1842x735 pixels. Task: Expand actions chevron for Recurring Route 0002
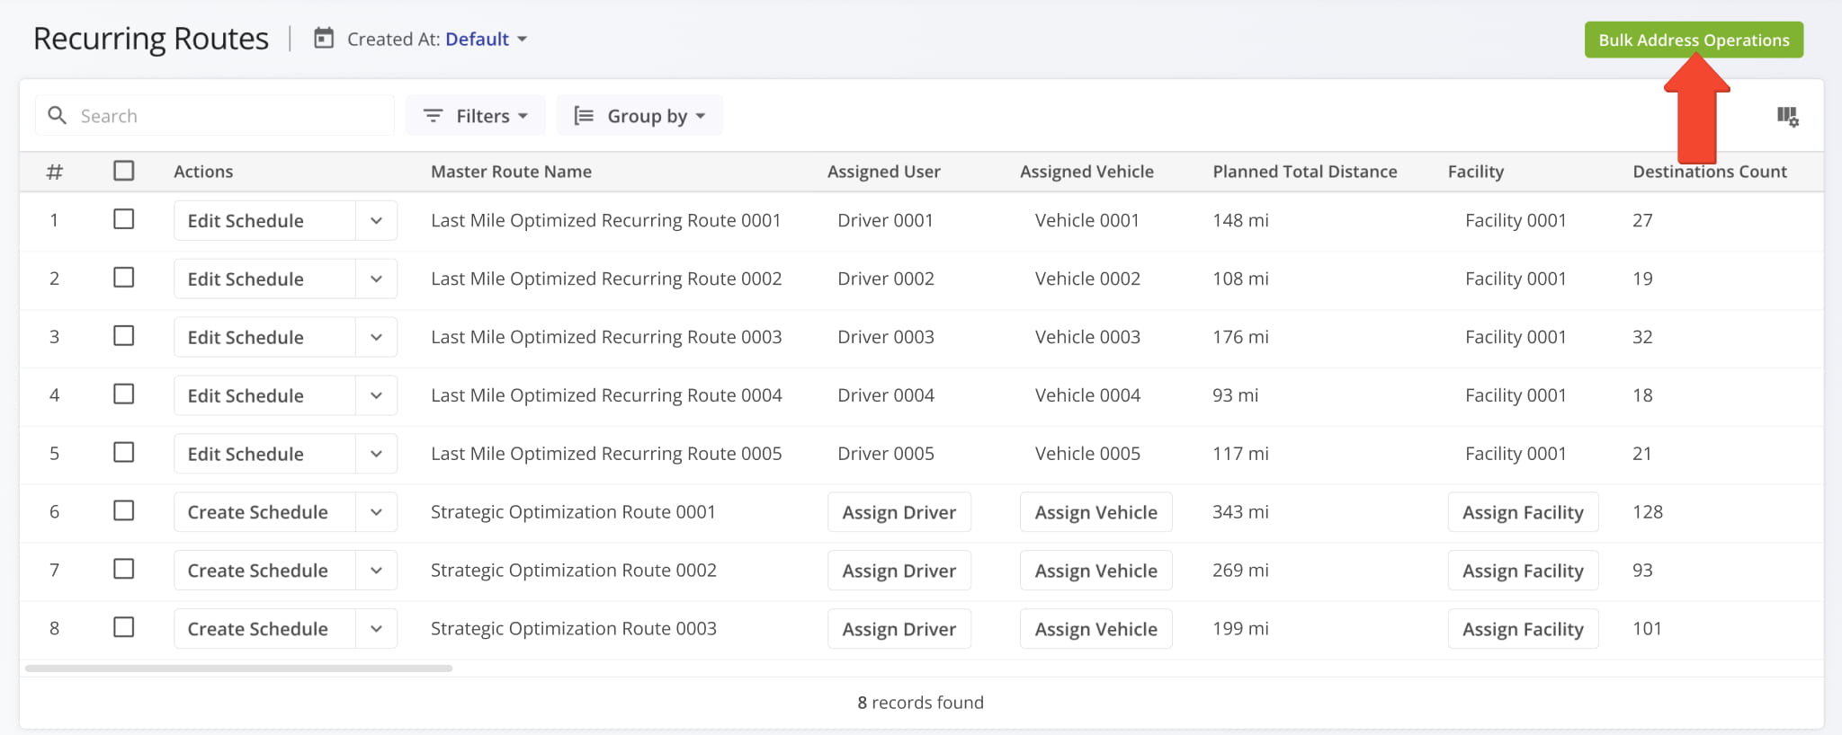[377, 279]
